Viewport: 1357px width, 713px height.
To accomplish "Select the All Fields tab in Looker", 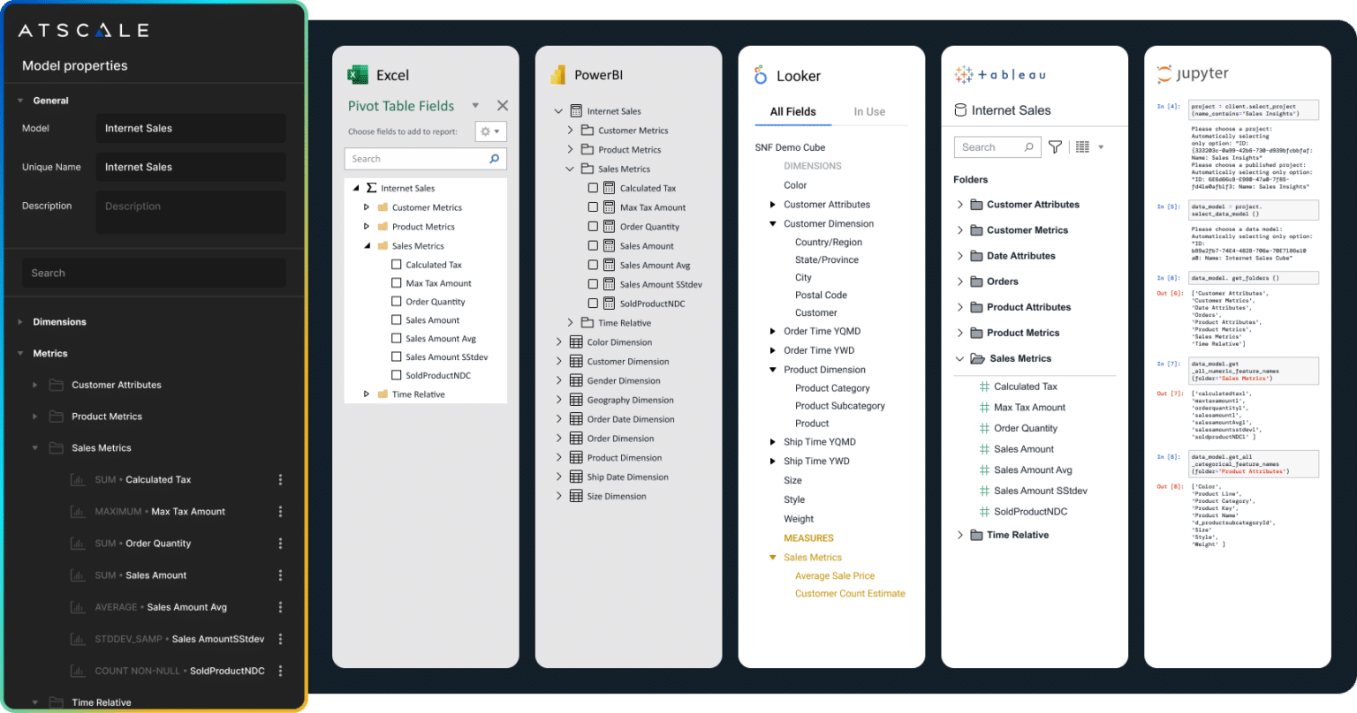I will (792, 111).
